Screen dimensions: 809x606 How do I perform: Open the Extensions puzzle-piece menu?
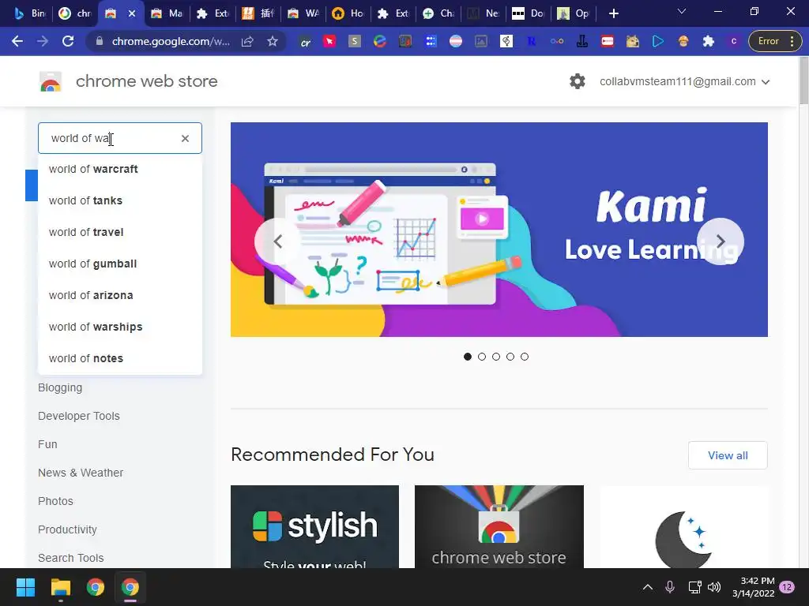(x=709, y=41)
